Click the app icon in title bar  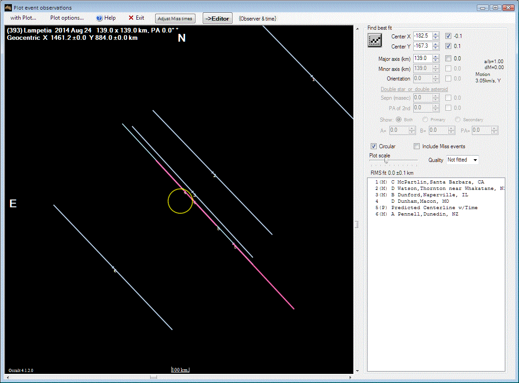pyautogui.click(x=8, y=8)
